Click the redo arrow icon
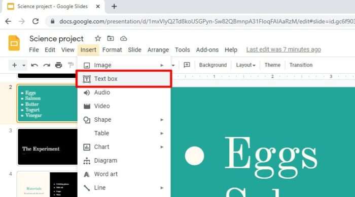The image size is (355, 197). (47, 65)
